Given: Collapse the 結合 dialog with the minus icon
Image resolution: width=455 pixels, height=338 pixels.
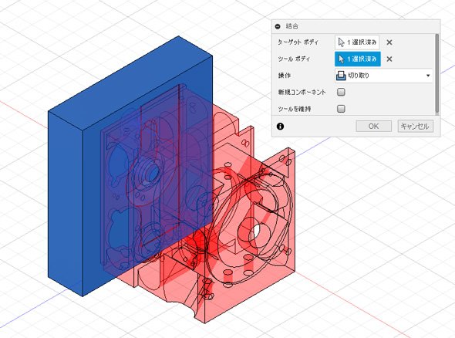Looking at the screenshot, I should coord(278,26).
